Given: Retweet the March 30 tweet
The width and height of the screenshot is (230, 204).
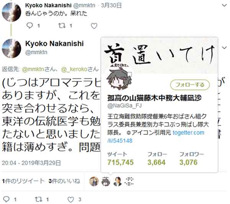Looking at the screenshot, I should 62,26.
